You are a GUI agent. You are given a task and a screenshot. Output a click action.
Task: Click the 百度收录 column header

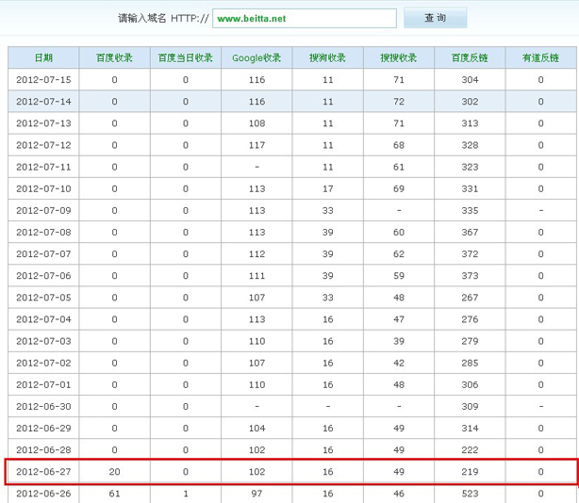tap(114, 58)
